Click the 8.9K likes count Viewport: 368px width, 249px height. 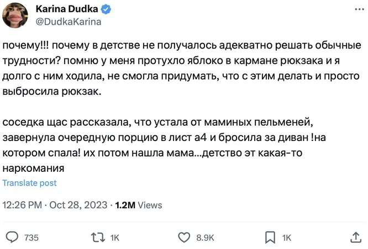click(x=205, y=238)
